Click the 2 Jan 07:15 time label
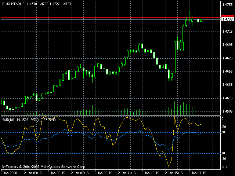235x176 pixels. coord(80,173)
